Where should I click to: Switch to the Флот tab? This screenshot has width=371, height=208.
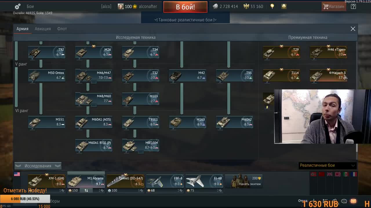(x=62, y=29)
